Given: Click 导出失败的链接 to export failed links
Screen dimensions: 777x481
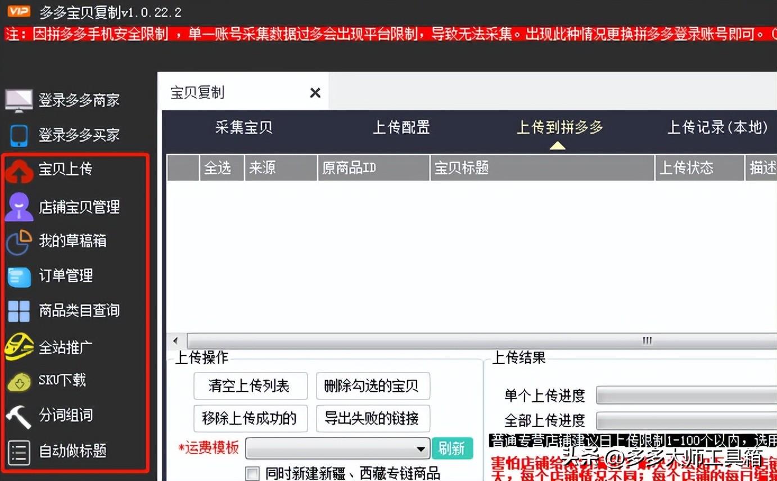Looking at the screenshot, I should [372, 418].
